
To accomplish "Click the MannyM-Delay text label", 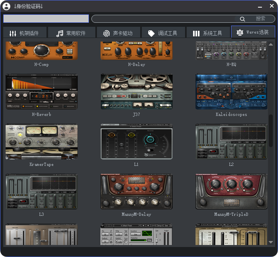I will (136, 214).
